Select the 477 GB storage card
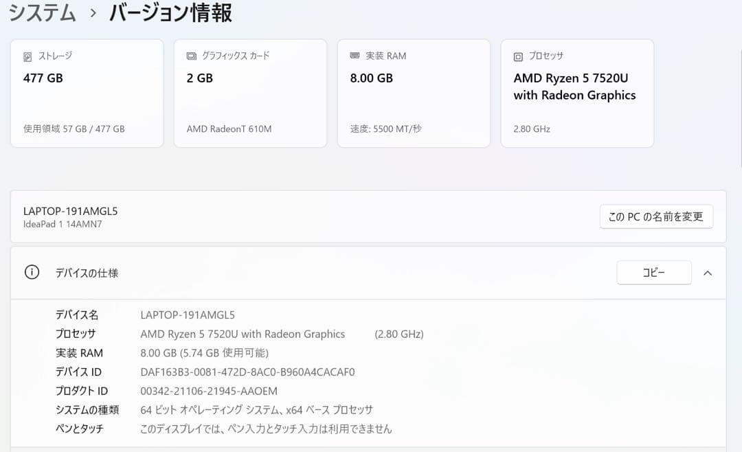This screenshot has width=742, height=452. coord(87,93)
